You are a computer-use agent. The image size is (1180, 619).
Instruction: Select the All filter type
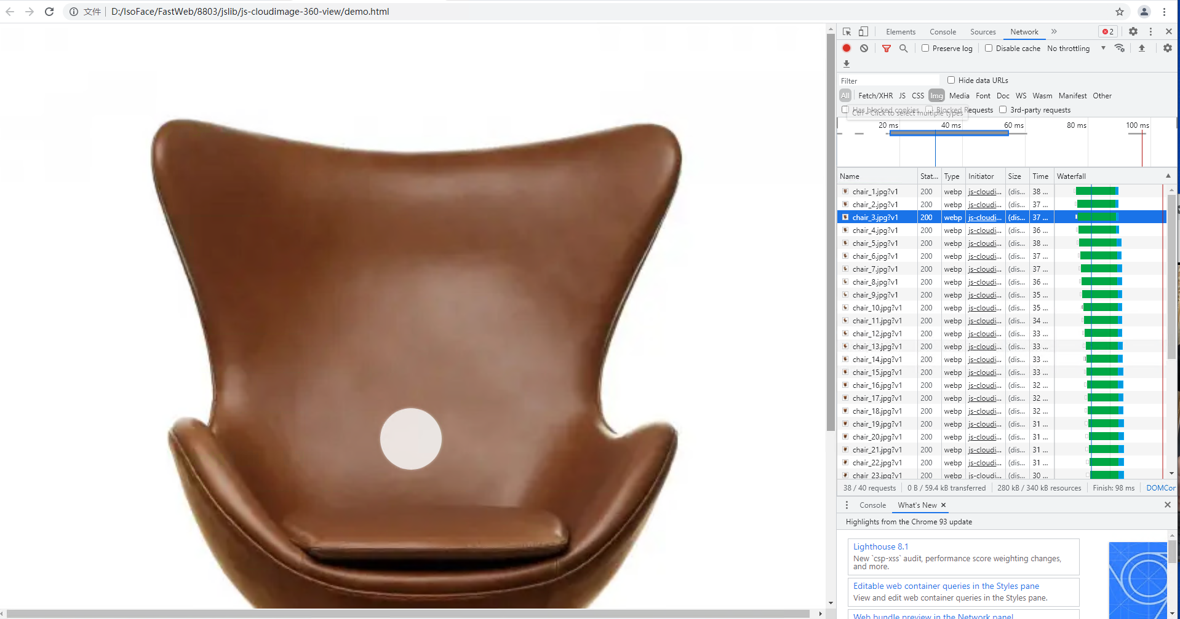point(845,95)
